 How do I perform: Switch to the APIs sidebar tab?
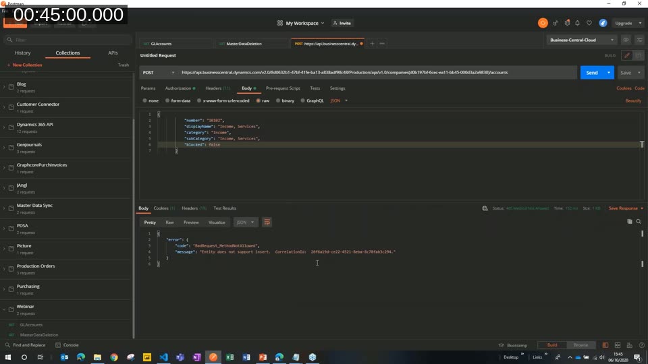pyautogui.click(x=113, y=53)
